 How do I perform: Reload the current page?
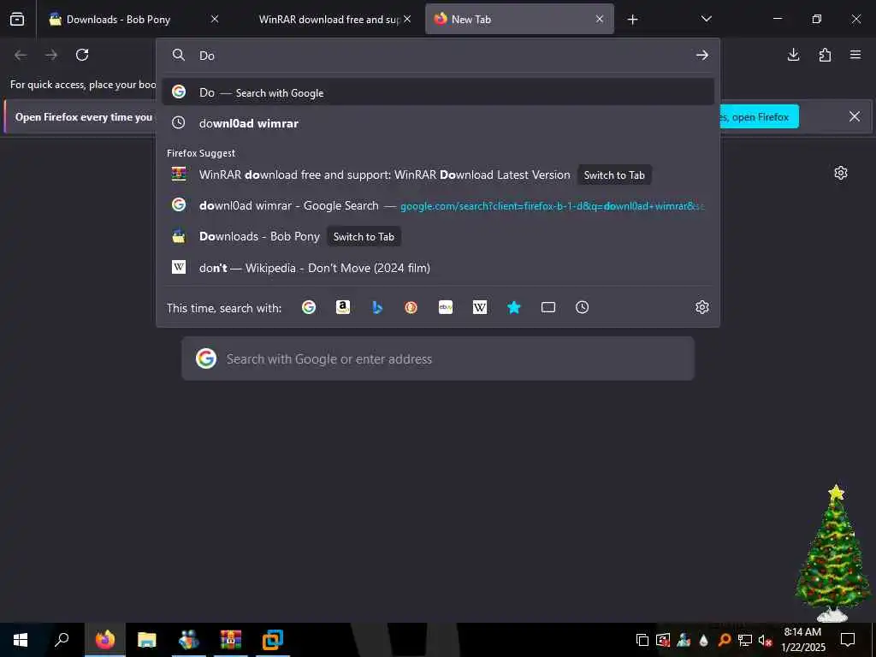82,55
